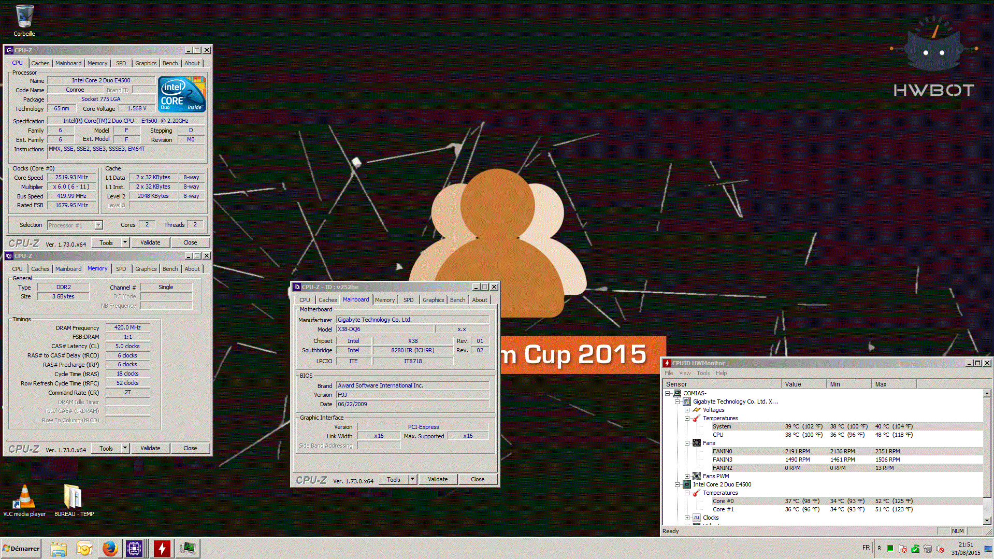Viewport: 994px width, 559px height.
Task: Click the network tray icon
Action: pos(928,549)
